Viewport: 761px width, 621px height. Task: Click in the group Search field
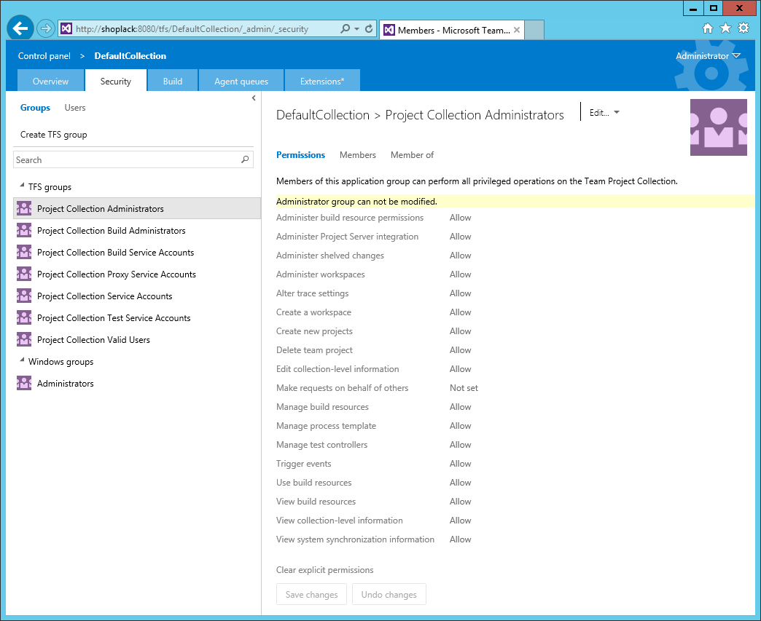pyautogui.click(x=124, y=159)
